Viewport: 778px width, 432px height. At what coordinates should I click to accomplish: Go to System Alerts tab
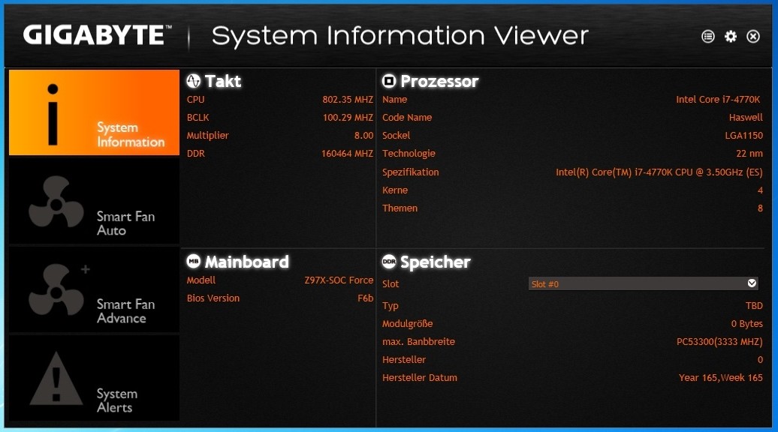pos(95,379)
